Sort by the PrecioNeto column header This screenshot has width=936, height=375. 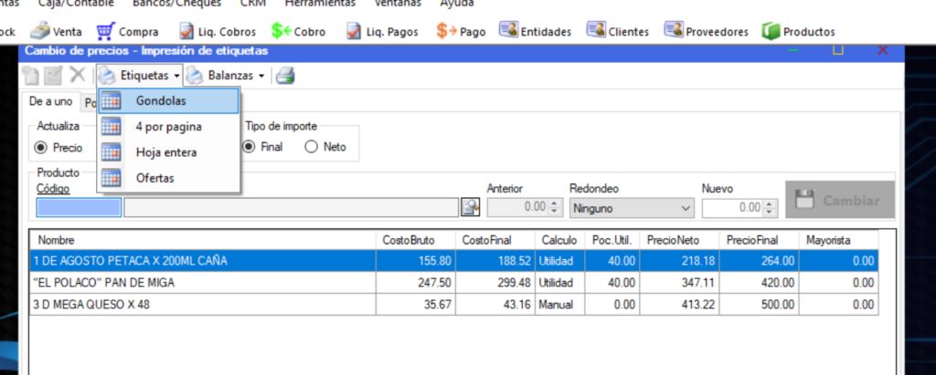click(679, 240)
